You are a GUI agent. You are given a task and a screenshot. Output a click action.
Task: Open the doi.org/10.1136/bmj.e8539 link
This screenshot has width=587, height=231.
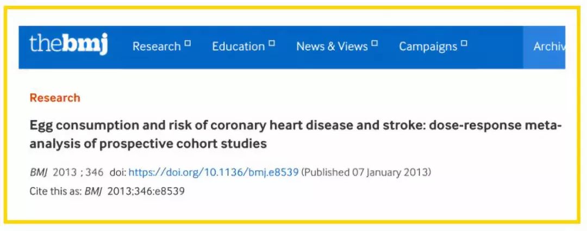(x=214, y=172)
